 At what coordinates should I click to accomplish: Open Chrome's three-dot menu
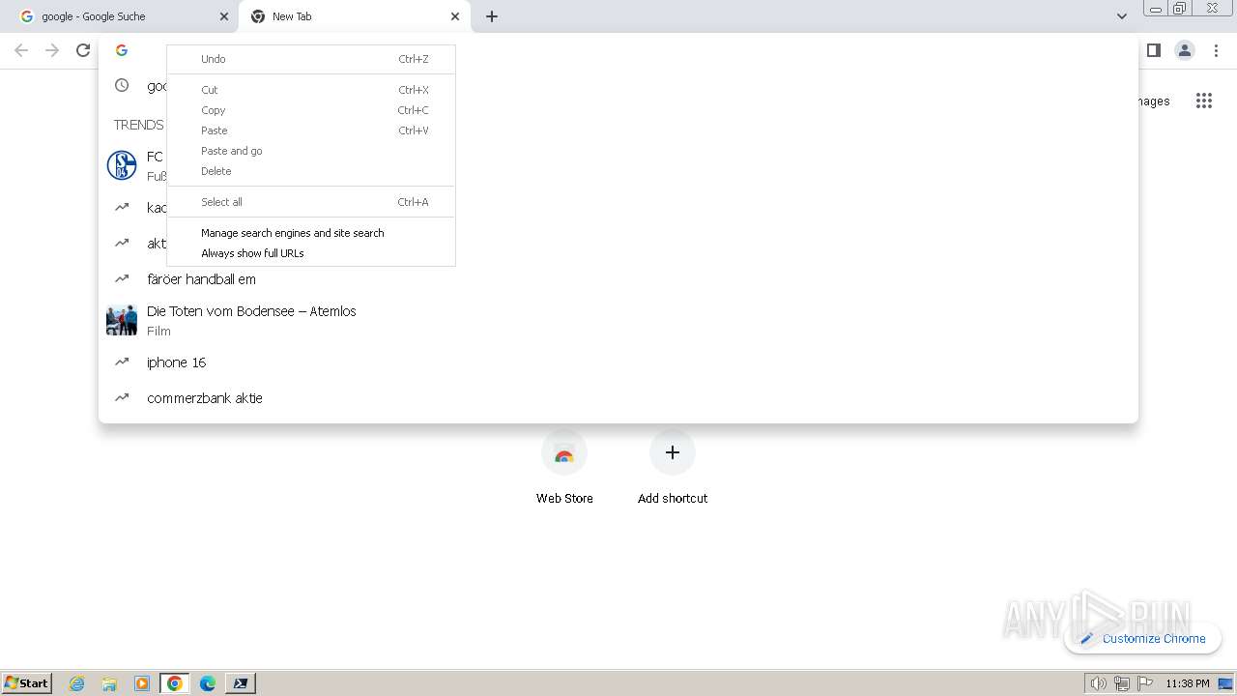click(1217, 50)
